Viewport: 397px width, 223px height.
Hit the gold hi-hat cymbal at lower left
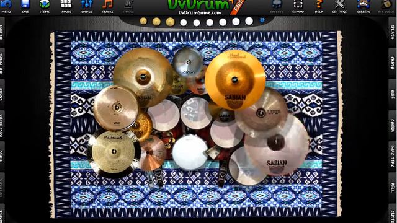[x=114, y=152]
